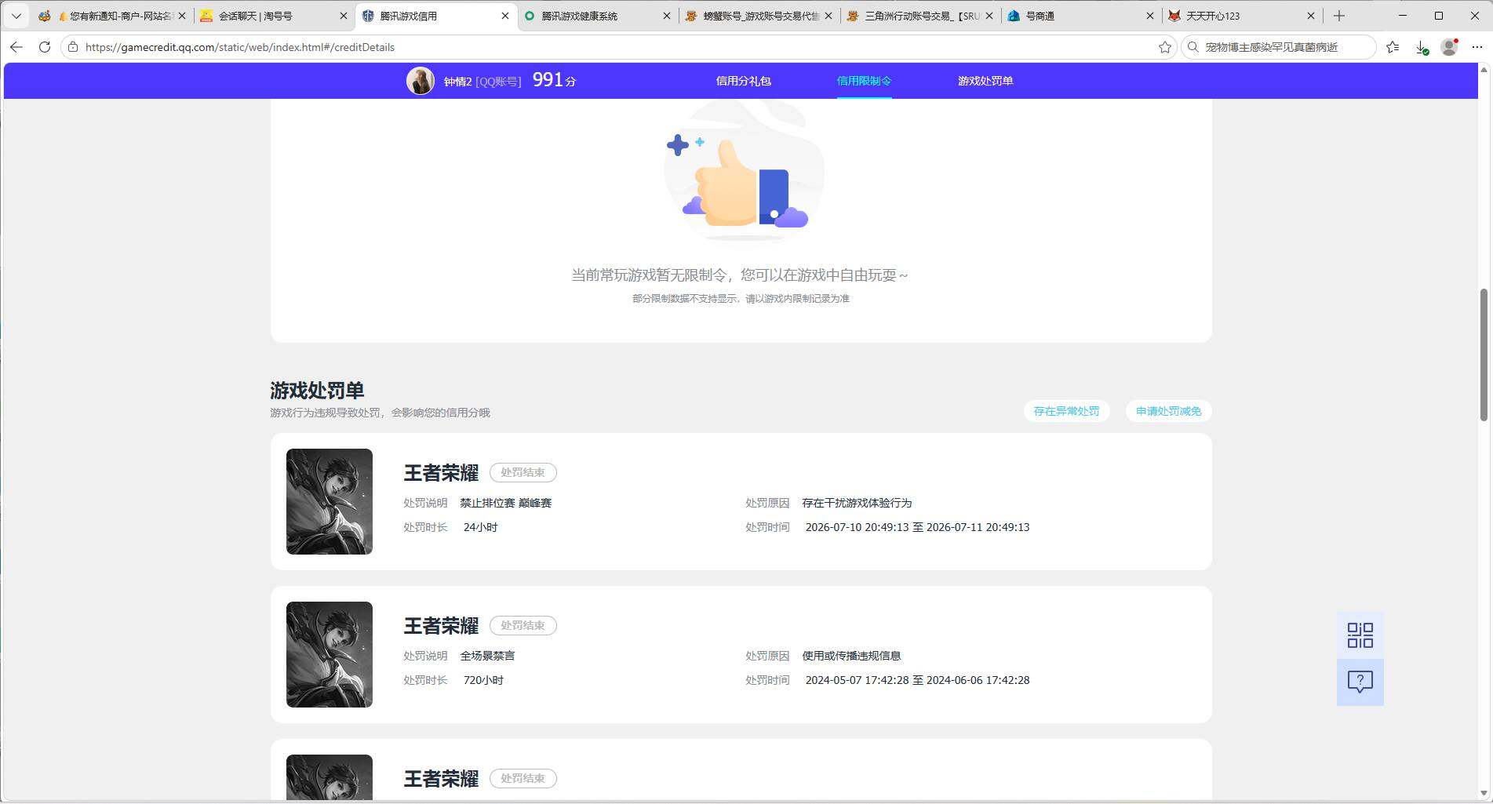Image resolution: width=1493 pixels, height=804 pixels.
Task: Switch to 腾讯游戏健康系统 tab
Action: click(x=596, y=16)
